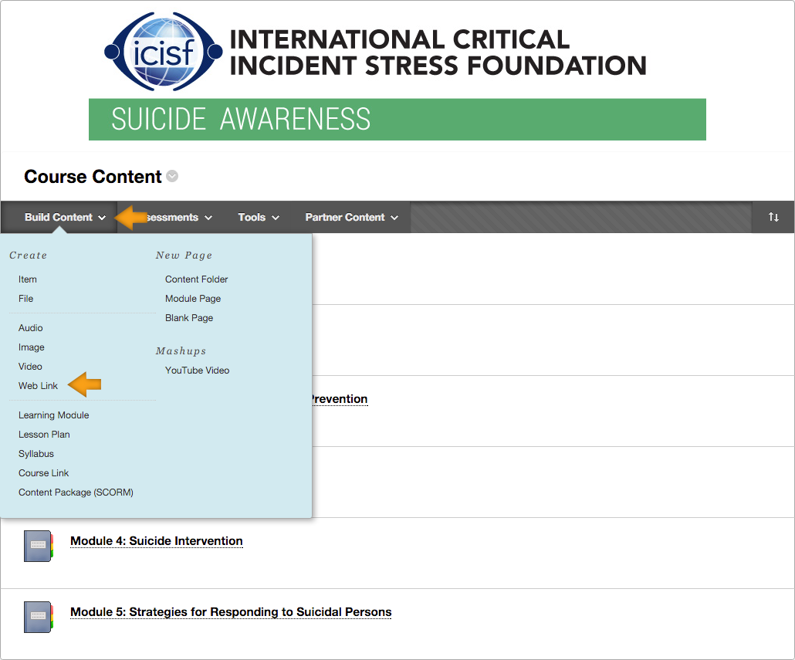795x660 pixels.
Task: Create a new Content Folder
Action: (196, 279)
